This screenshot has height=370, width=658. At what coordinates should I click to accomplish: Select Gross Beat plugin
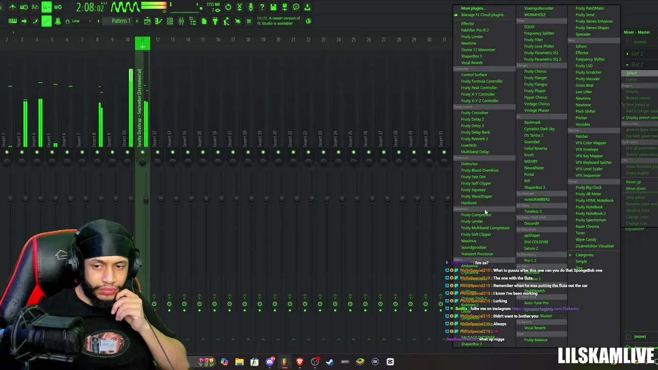[584, 85]
